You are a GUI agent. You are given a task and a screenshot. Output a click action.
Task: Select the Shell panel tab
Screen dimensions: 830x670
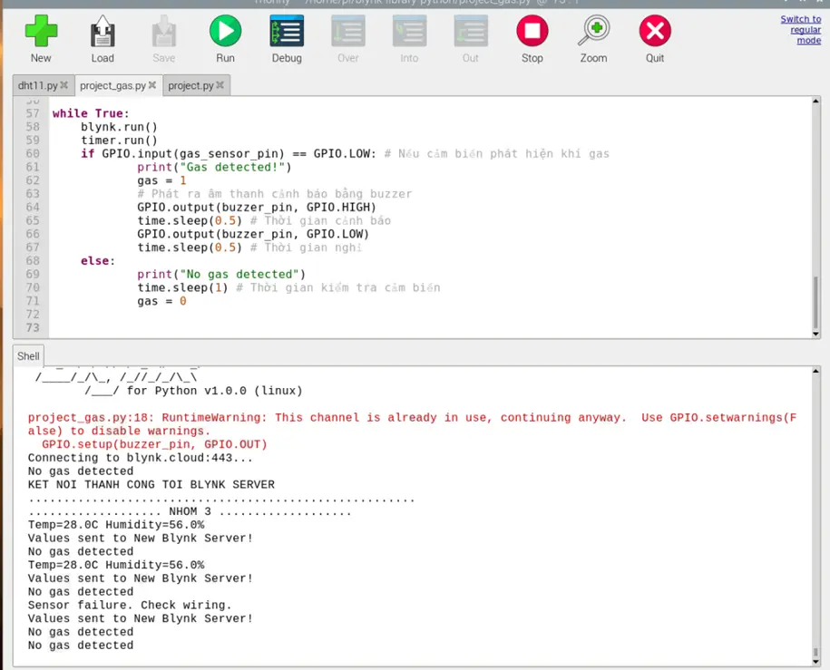pyautogui.click(x=28, y=356)
